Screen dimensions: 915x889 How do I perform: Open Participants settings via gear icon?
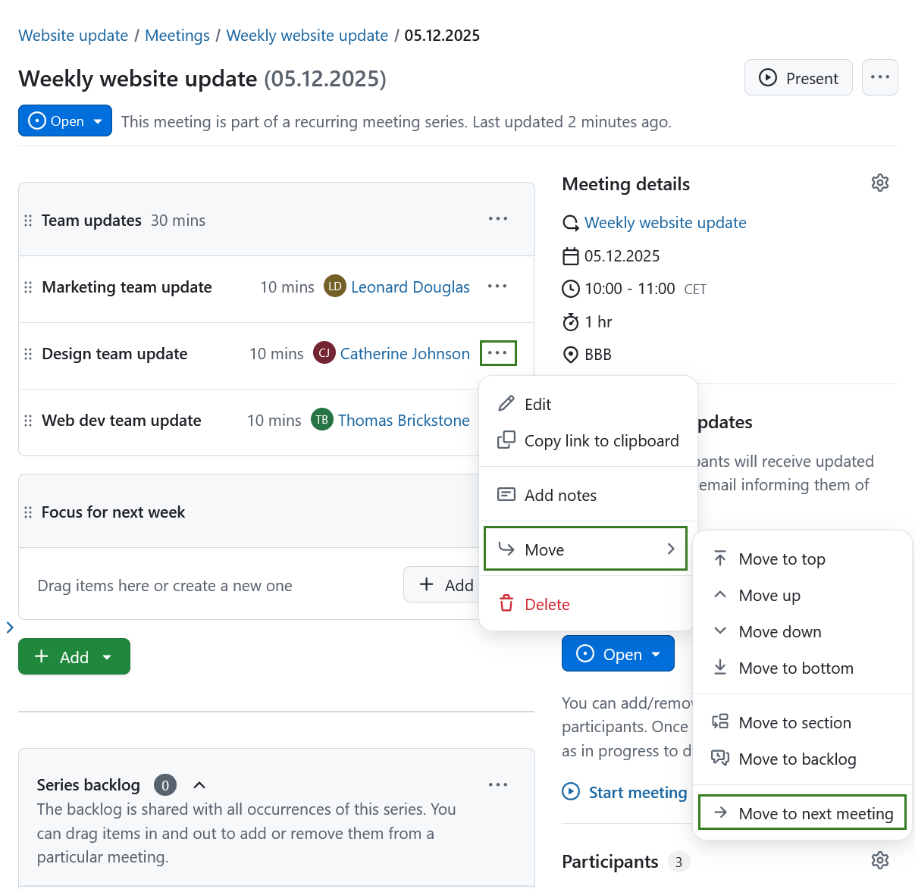(879, 860)
